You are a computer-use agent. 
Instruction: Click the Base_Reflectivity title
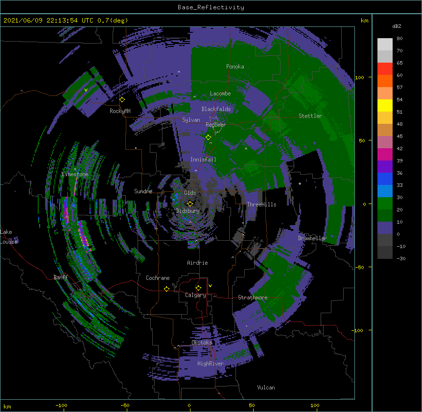211,7
